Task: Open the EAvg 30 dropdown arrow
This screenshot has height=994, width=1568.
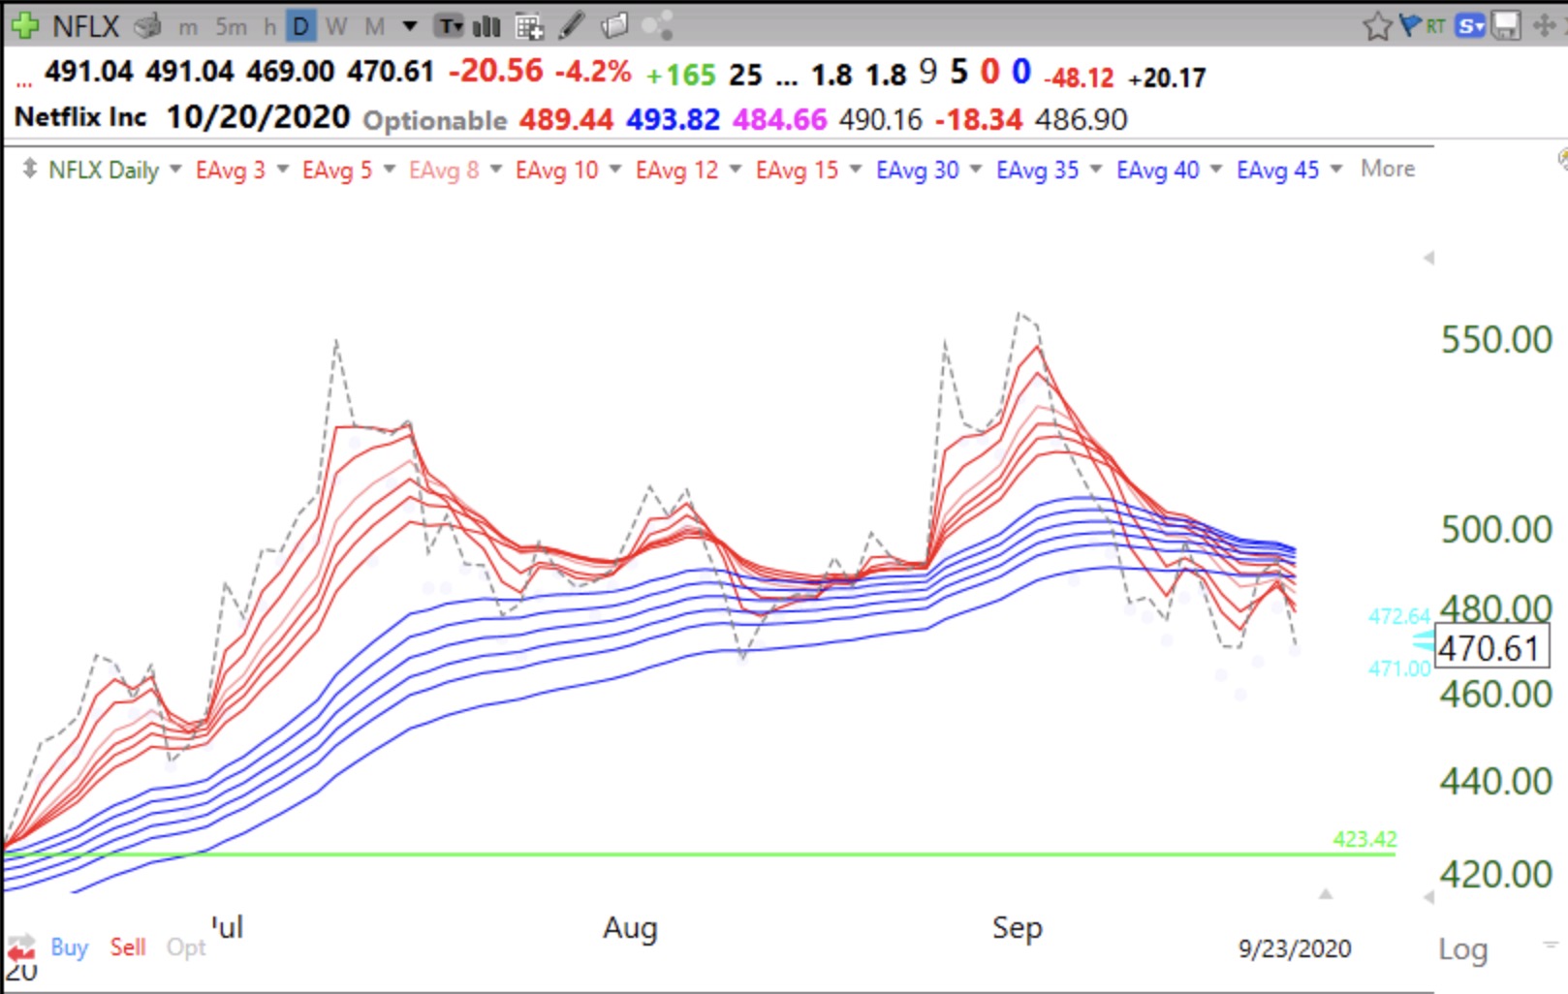Action: coord(975,169)
